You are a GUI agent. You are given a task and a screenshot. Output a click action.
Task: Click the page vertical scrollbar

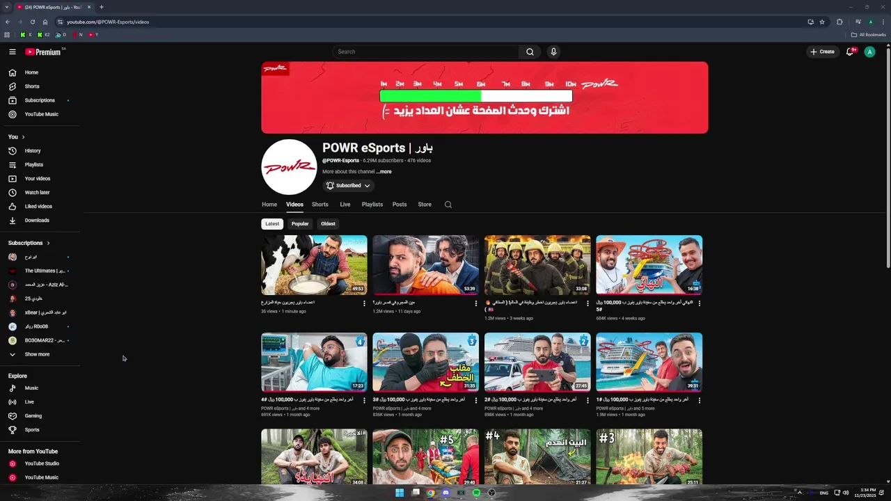point(888,157)
